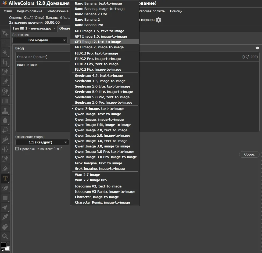Choose Seedream 5.0 Pro, text-to-image
The width and height of the screenshot is (262, 253).
click(105, 97)
